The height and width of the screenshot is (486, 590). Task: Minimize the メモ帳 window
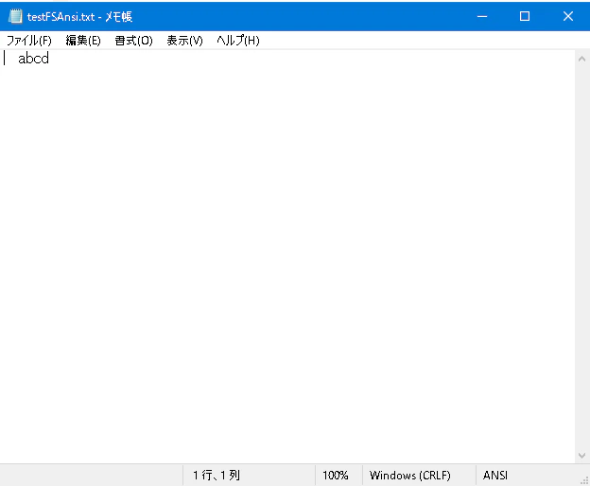[x=482, y=16]
